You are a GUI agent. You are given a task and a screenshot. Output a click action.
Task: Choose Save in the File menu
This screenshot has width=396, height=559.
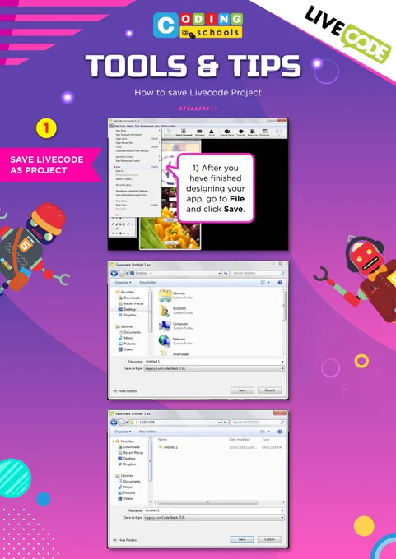[x=119, y=167]
